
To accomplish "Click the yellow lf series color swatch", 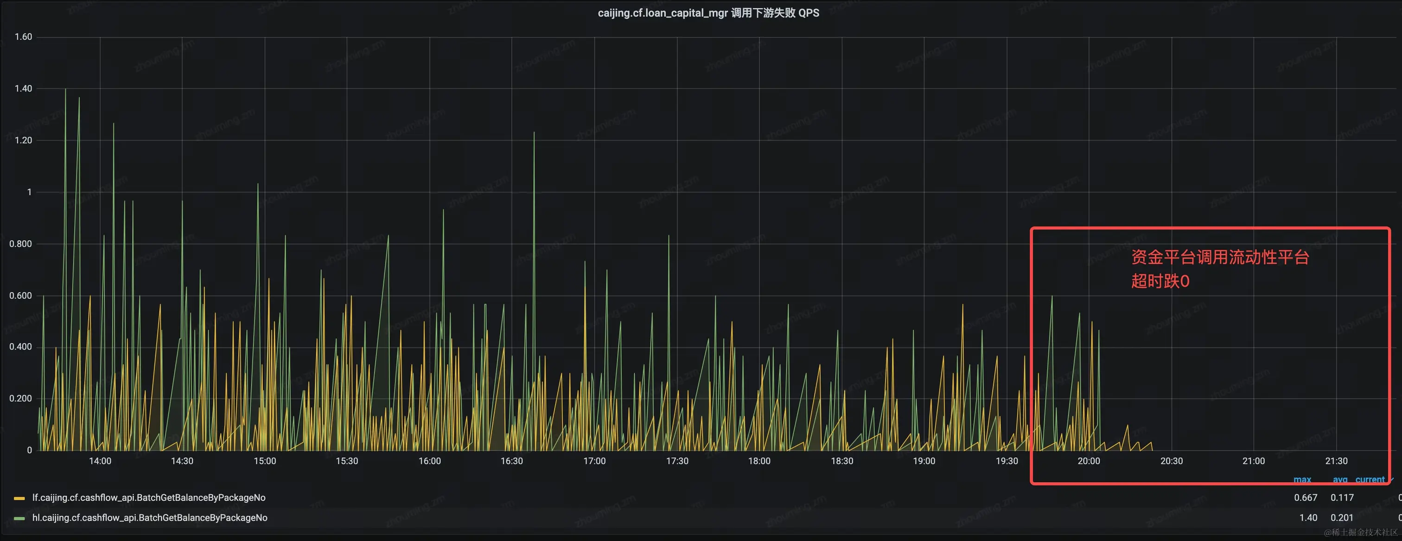I will pos(19,498).
